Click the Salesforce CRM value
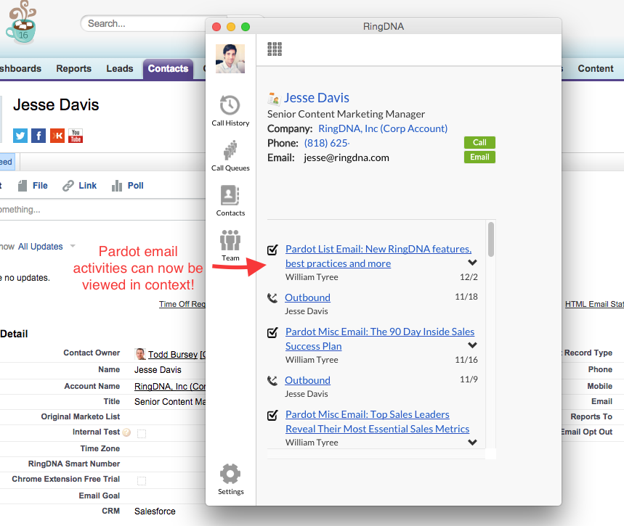 tap(155, 511)
